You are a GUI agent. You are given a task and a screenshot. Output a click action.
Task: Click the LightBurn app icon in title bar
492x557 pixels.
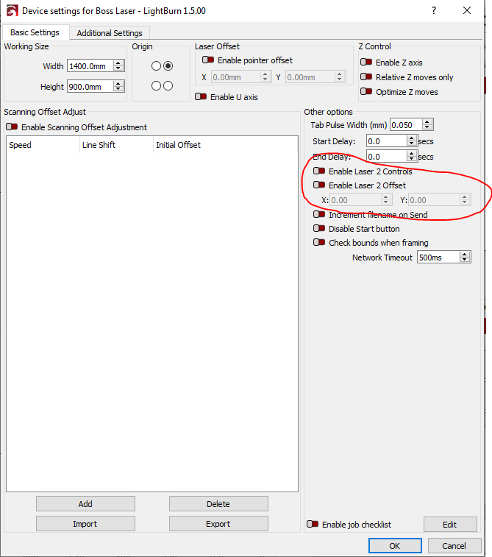10,11
